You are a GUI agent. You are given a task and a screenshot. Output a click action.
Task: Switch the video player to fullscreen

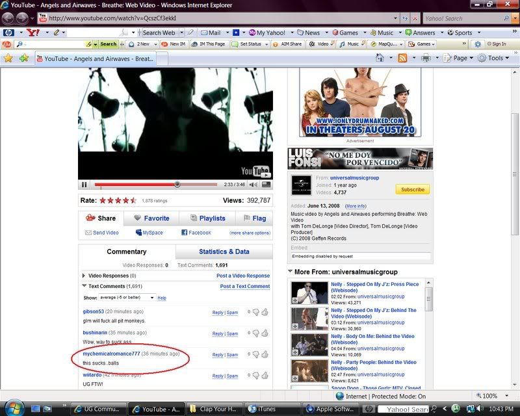266,185
